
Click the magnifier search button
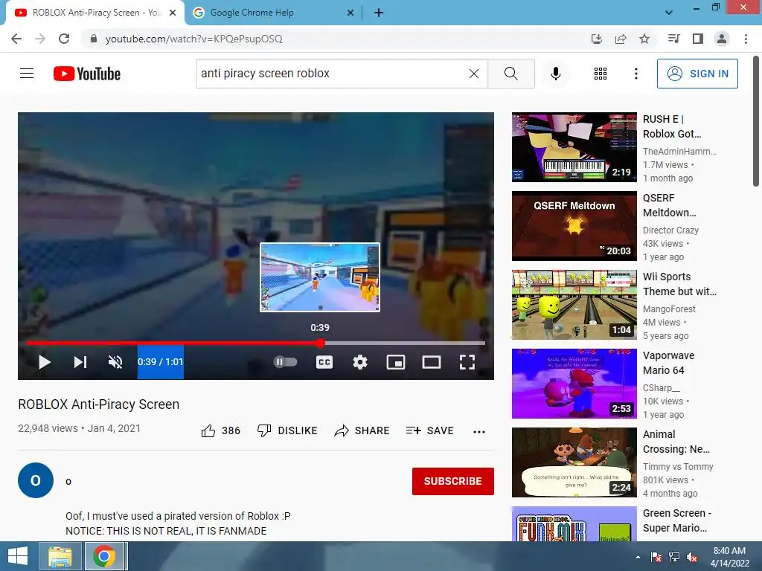click(510, 74)
